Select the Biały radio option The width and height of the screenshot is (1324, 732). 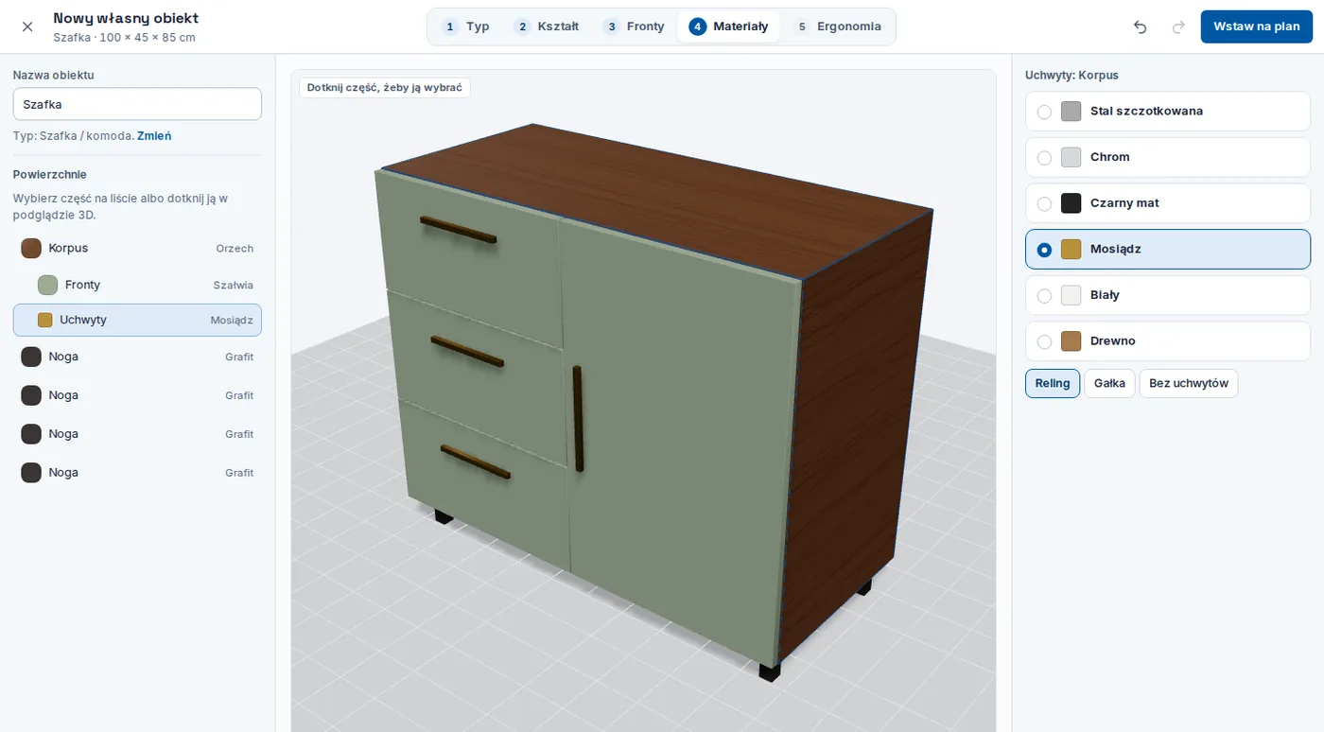click(1044, 296)
